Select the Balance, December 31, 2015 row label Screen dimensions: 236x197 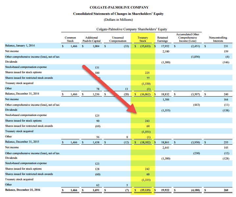click(x=22, y=142)
